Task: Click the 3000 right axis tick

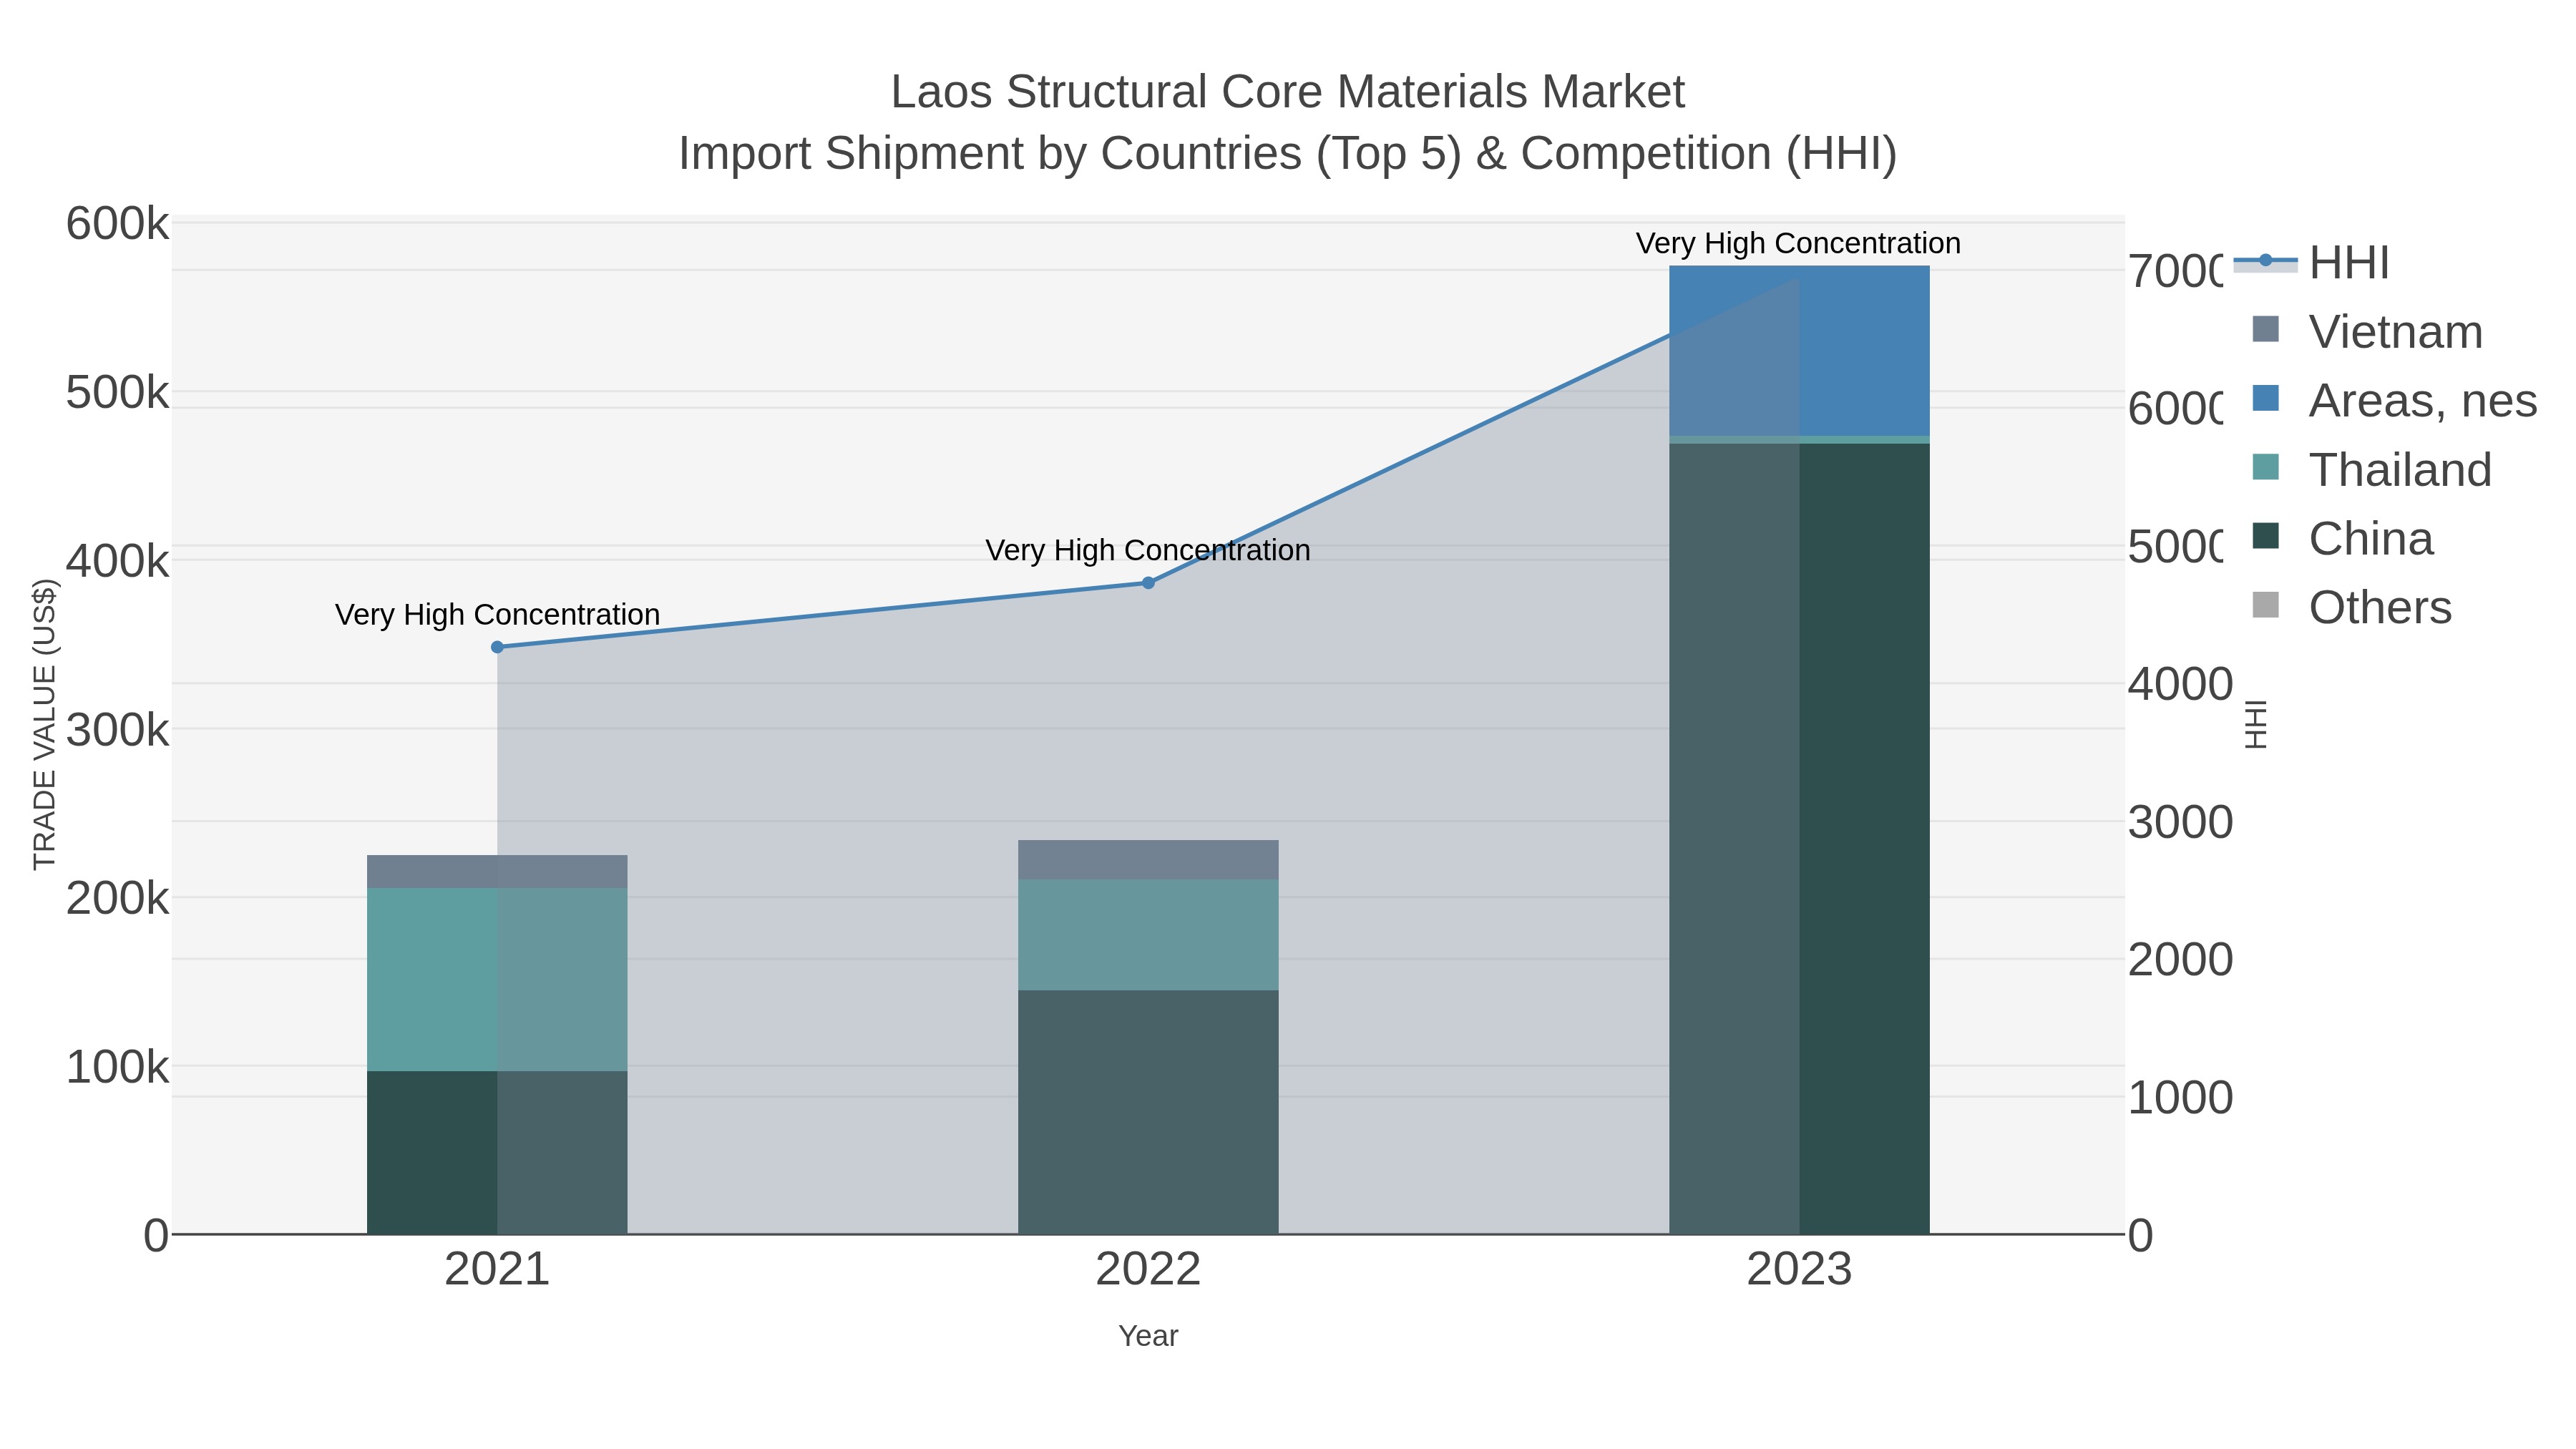Action: click(x=2180, y=823)
